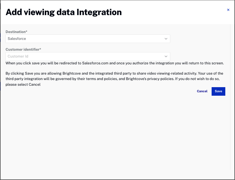Click the Customer identifier chevron arrow

tap(166, 56)
